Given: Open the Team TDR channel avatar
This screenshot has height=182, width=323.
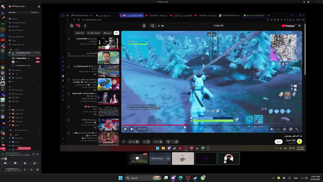Looking at the screenshot, I should point(299,142).
